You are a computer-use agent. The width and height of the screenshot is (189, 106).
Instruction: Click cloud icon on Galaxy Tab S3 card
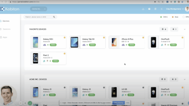[x=84, y=45]
